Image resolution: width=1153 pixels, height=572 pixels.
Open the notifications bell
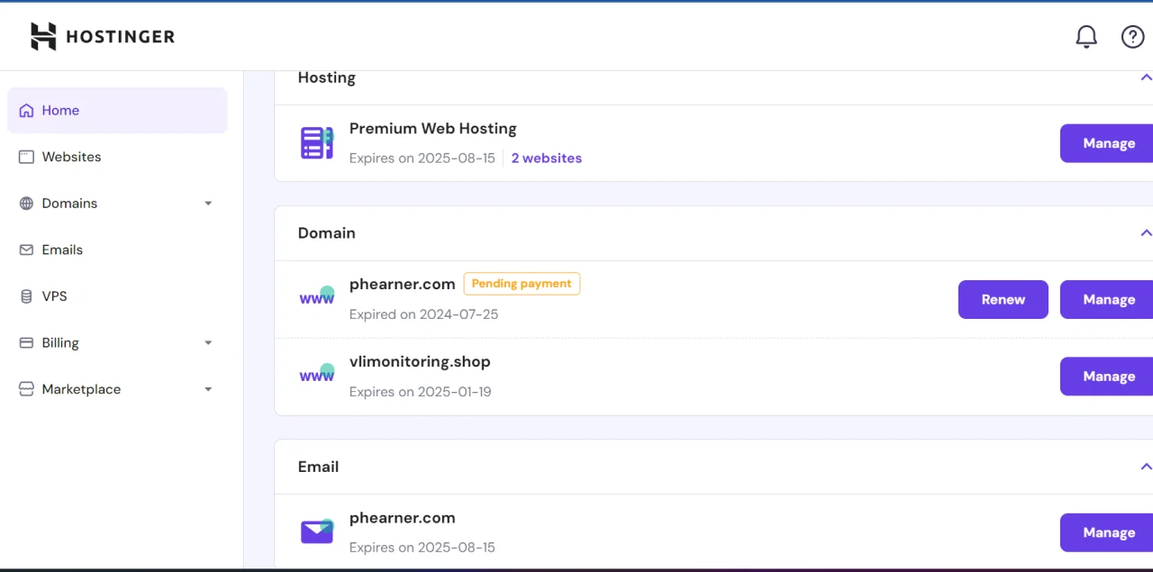(1086, 37)
